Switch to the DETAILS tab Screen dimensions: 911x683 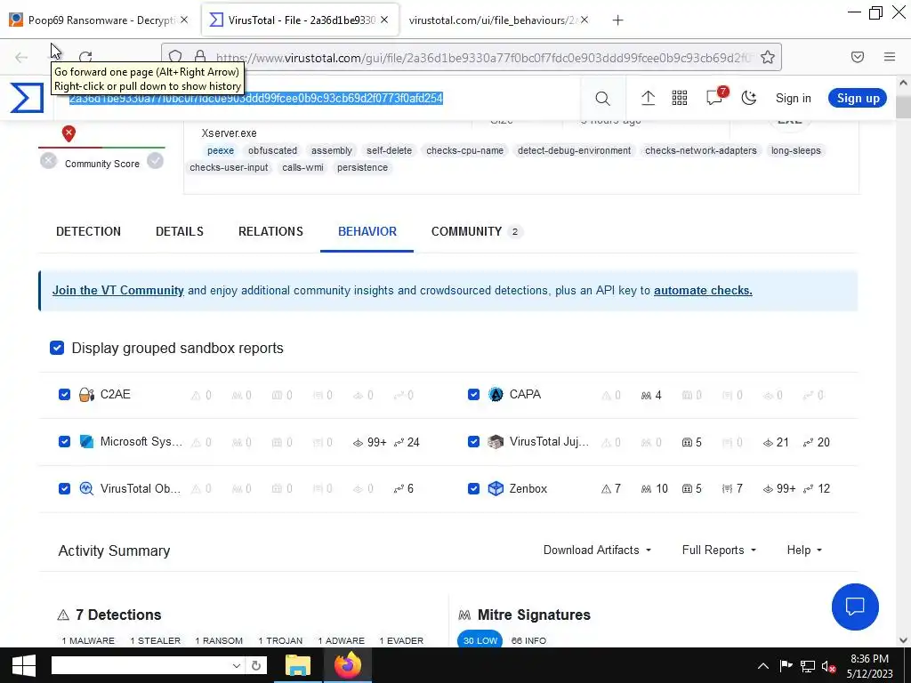(180, 231)
